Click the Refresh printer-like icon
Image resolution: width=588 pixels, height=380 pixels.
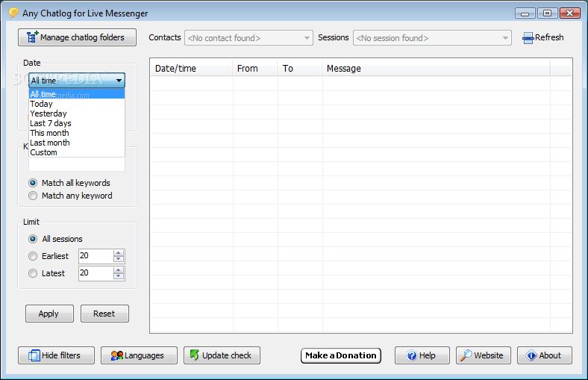(x=528, y=38)
